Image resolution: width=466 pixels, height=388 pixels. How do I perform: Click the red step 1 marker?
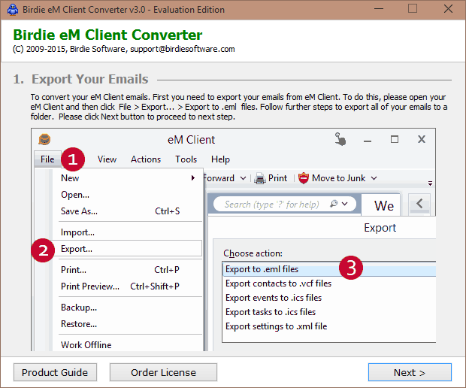tap(72, 159)
